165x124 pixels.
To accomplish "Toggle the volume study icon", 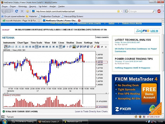I will (x=74, y=47).
